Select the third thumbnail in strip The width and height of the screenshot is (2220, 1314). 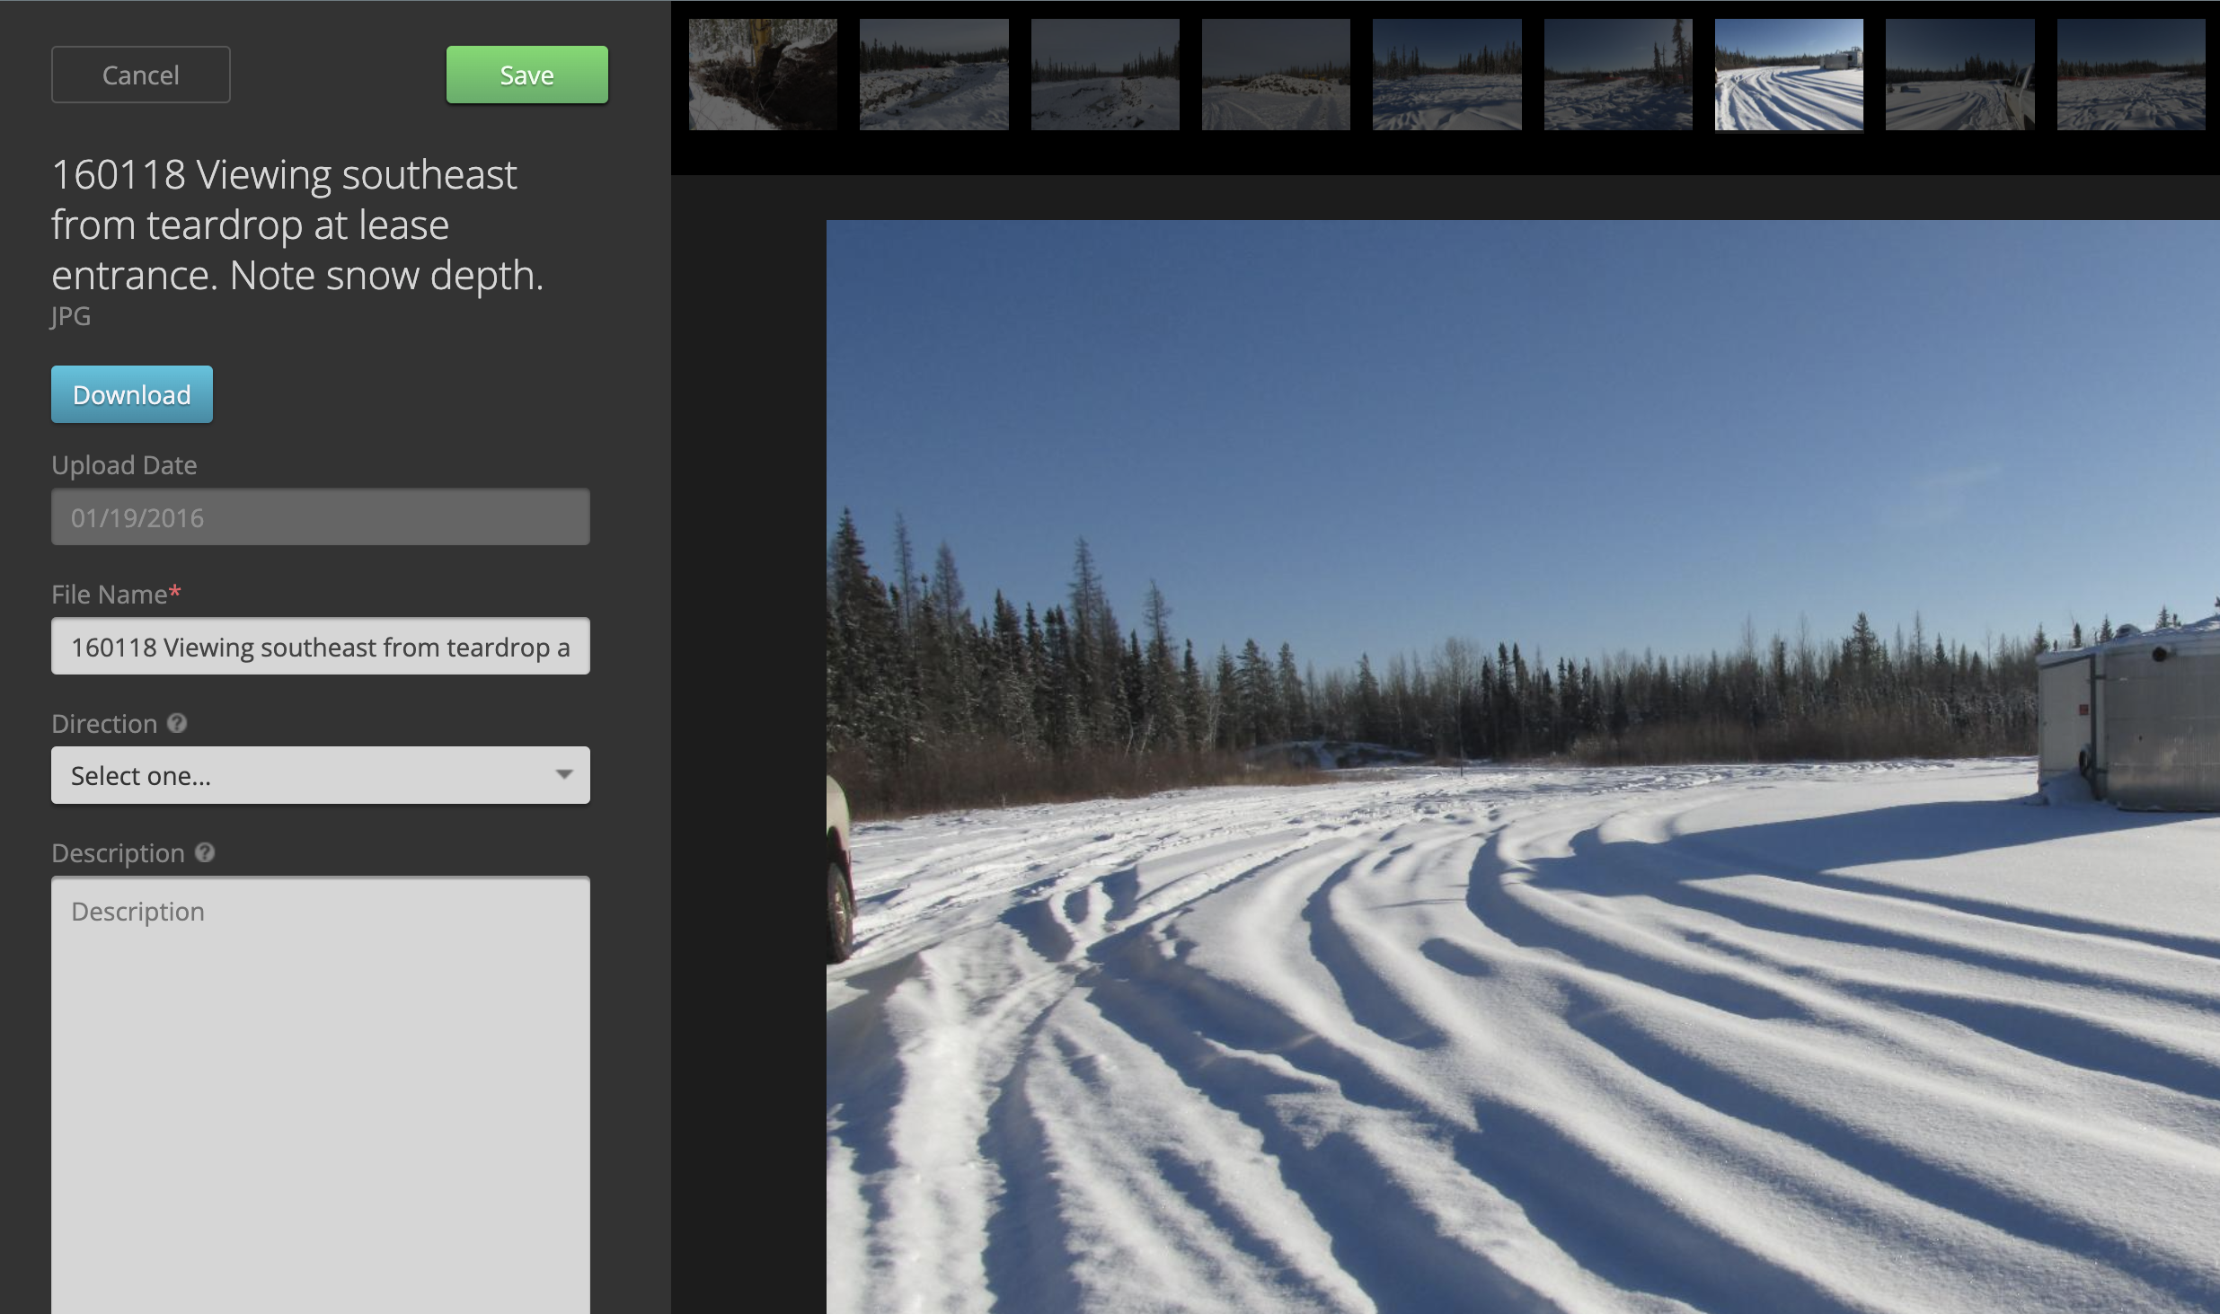click(1105, 75)
